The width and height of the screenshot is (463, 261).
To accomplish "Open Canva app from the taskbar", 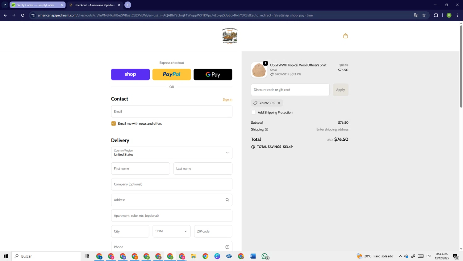I will (x=217, y=256).
